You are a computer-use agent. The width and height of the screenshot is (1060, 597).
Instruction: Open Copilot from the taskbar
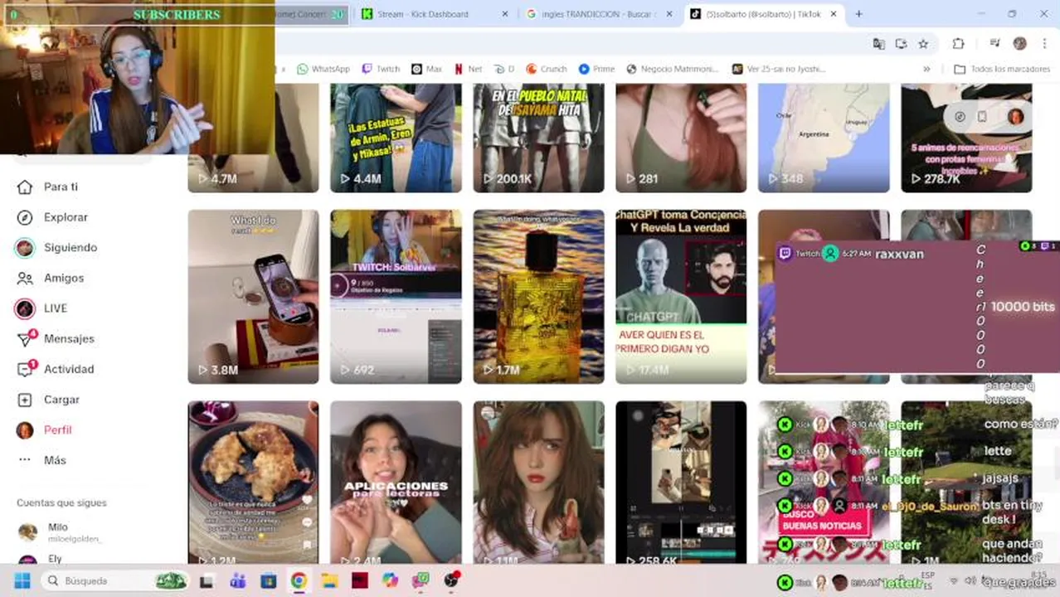pos(390,580)
